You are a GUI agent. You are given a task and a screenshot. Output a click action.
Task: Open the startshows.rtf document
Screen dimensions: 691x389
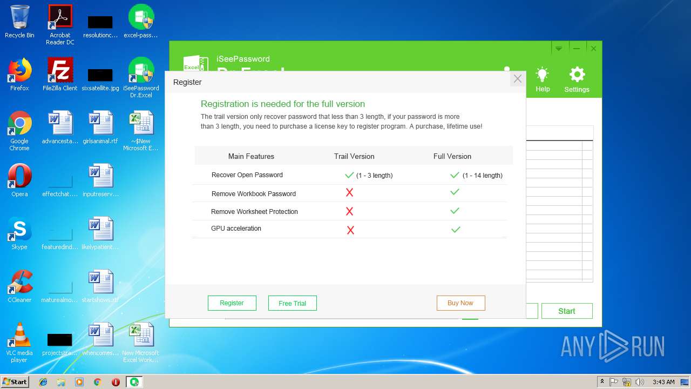click(100, 286)
